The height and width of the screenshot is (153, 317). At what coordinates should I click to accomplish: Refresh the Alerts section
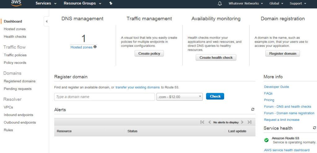pyautogui.click(x=253, y=109)
